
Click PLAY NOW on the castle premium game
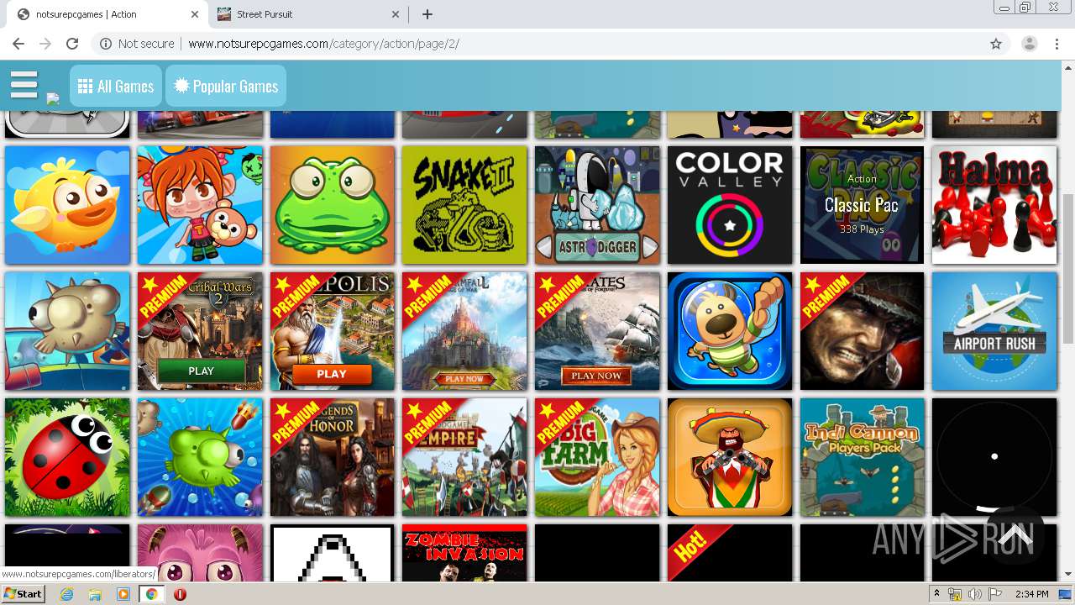tap(464, 378)
